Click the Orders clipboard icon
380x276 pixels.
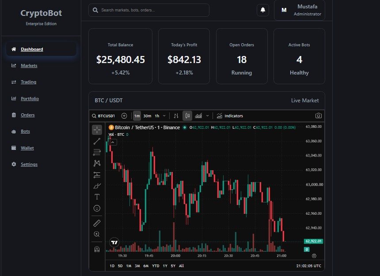click(14, 115)
